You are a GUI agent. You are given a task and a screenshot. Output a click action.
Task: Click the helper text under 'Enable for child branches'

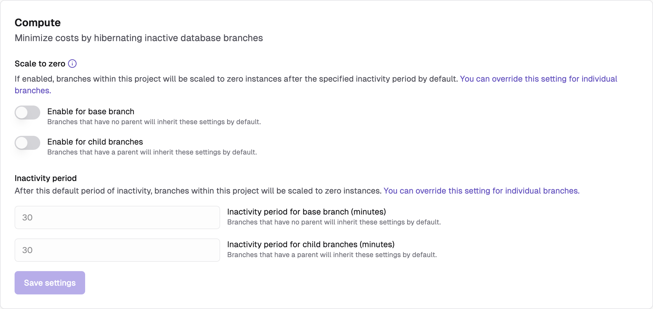152,152
